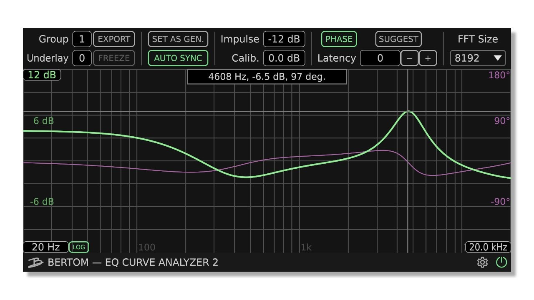Click the EXPORT button
Image resolution: width=534 pixels, height=300 pixels.
click(114, 39)
